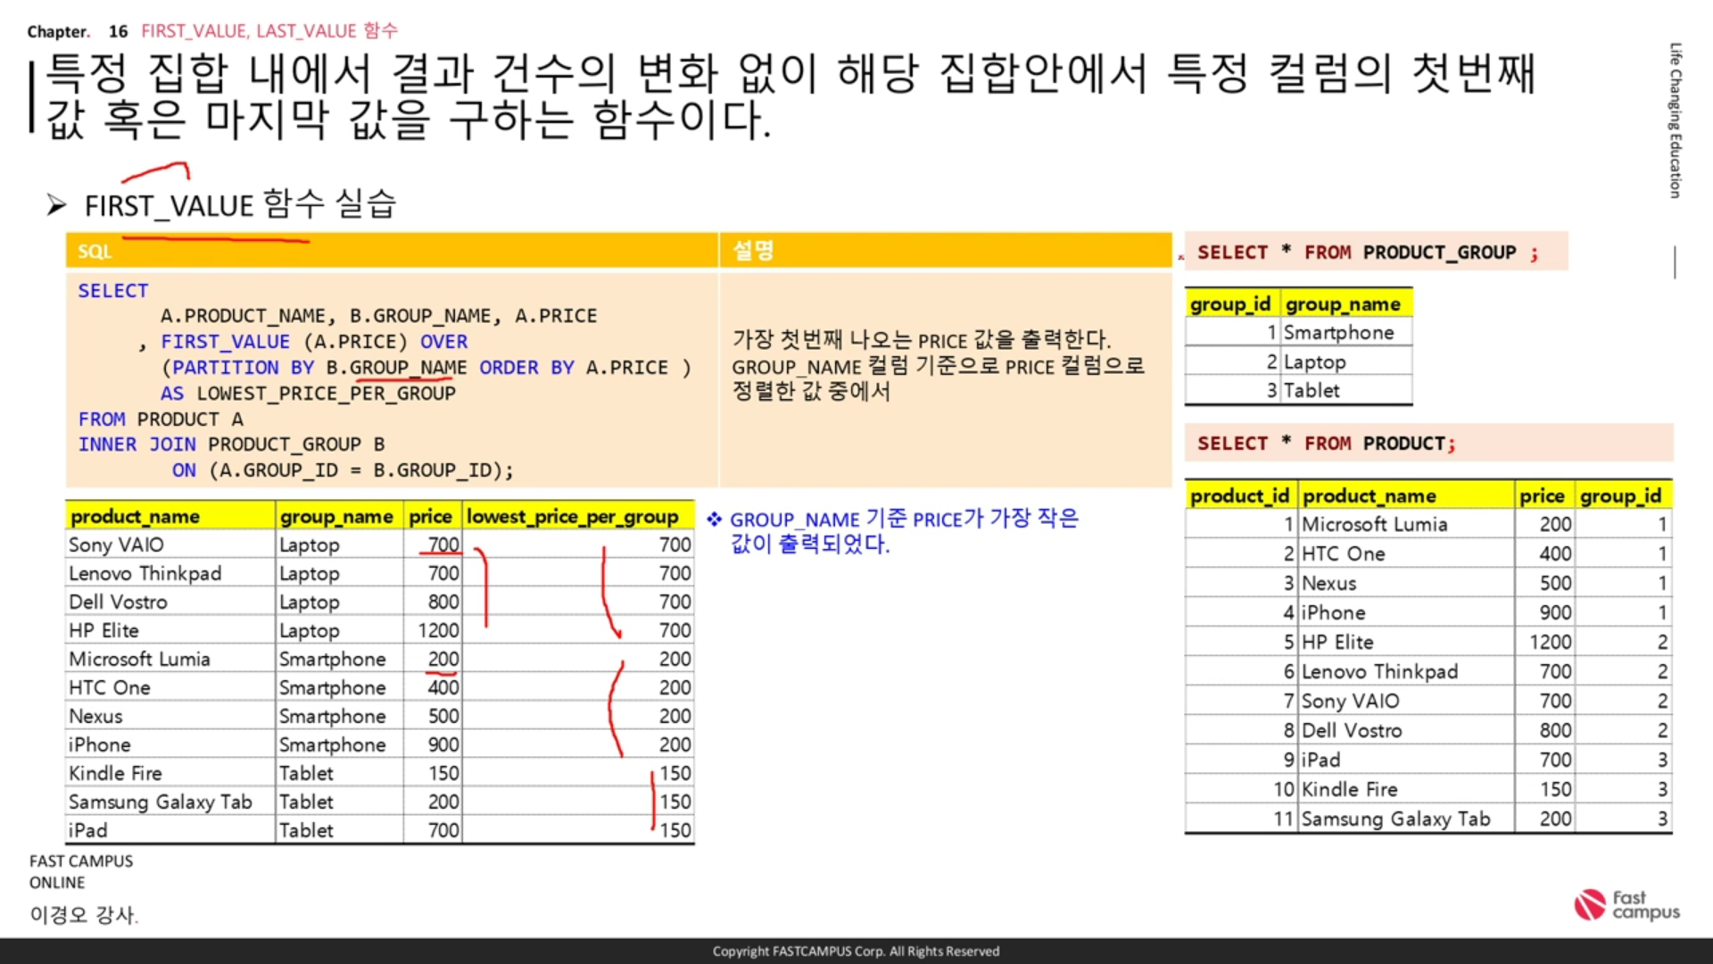Click the 설명 header cell

pyautogui.click(x=753, y=251)
